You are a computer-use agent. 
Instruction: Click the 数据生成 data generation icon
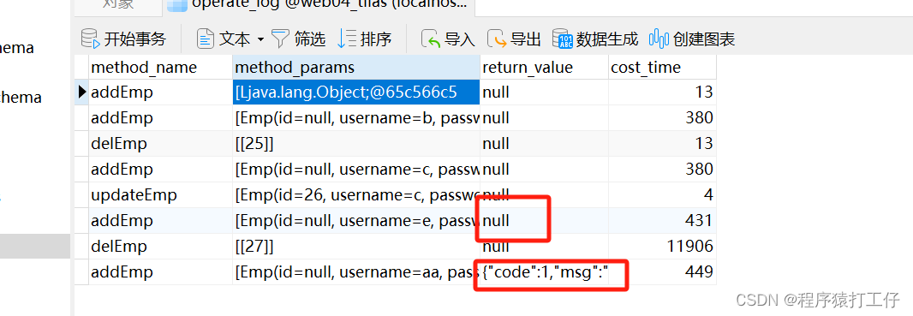563,39
